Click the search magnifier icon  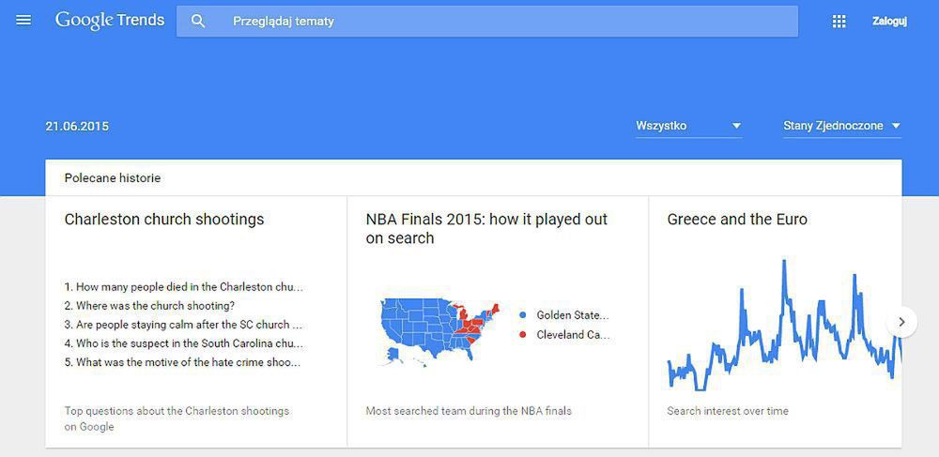(197, 22)
